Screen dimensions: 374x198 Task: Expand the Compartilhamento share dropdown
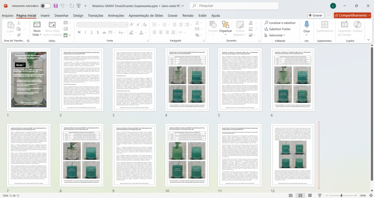click(369, 16)
